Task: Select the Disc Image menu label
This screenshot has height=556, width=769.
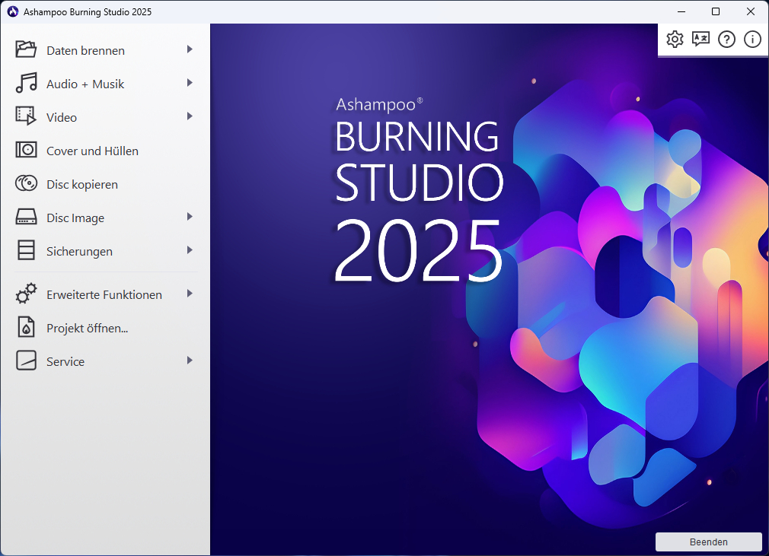Action: click(75, 218)
